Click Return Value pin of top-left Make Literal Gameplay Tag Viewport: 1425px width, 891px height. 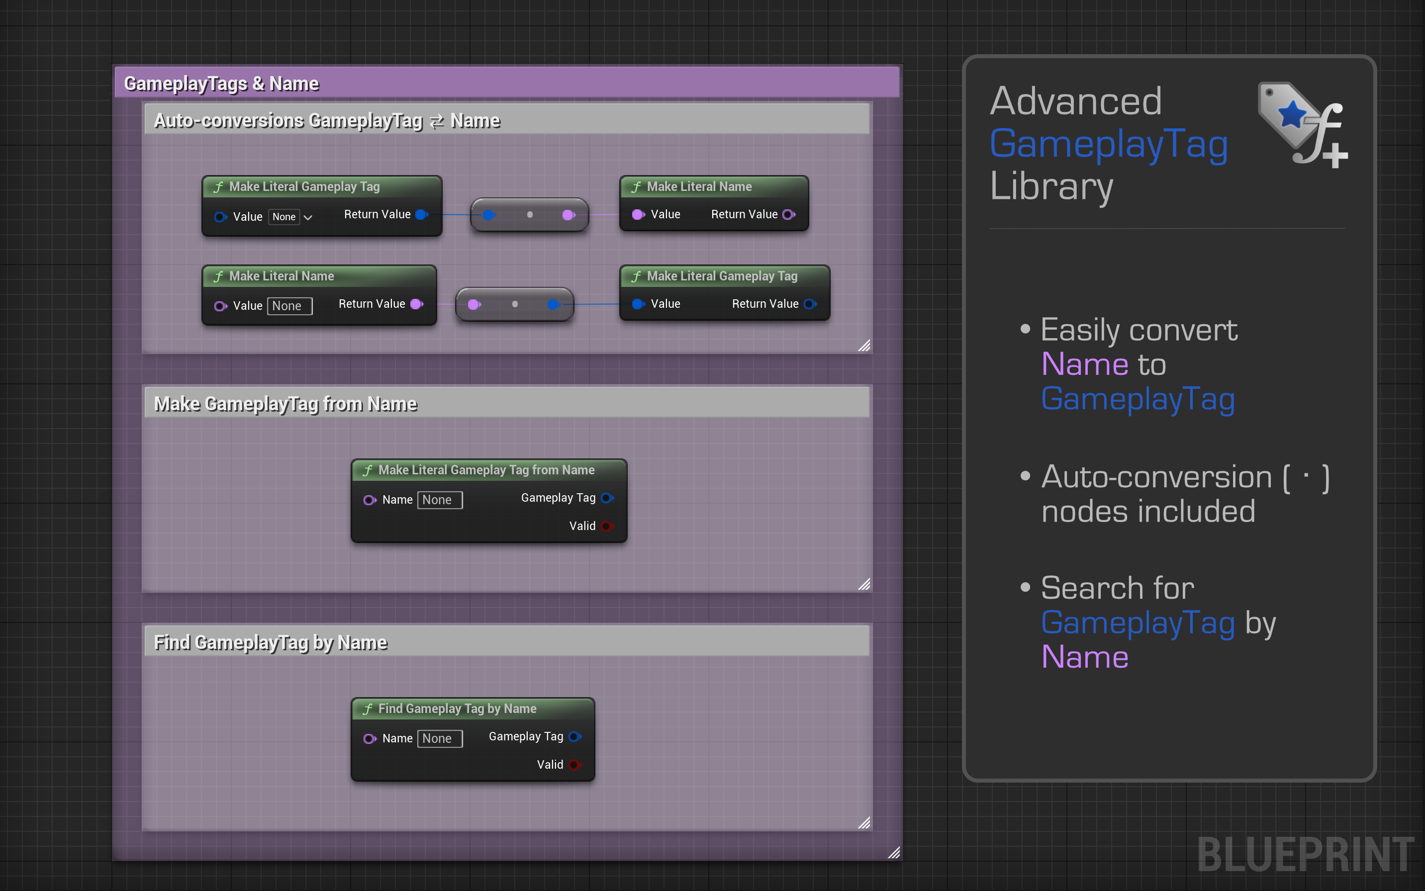click(x=421, y=214)
